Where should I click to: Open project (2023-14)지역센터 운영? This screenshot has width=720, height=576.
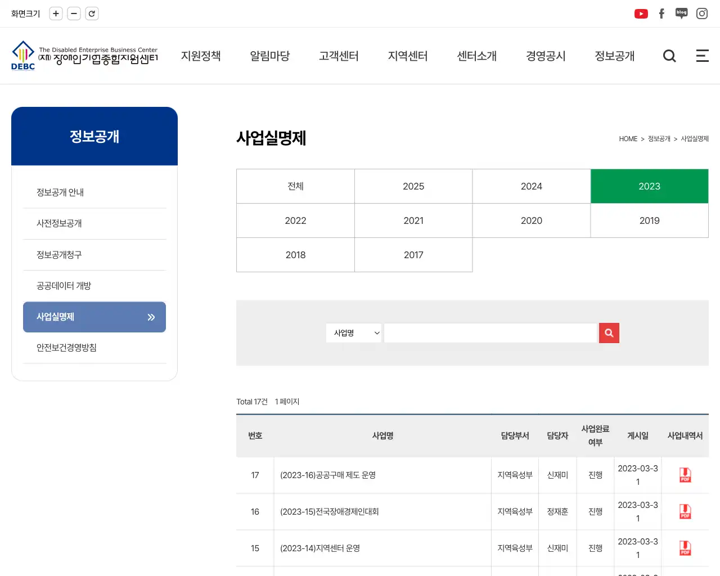point(320,548)
